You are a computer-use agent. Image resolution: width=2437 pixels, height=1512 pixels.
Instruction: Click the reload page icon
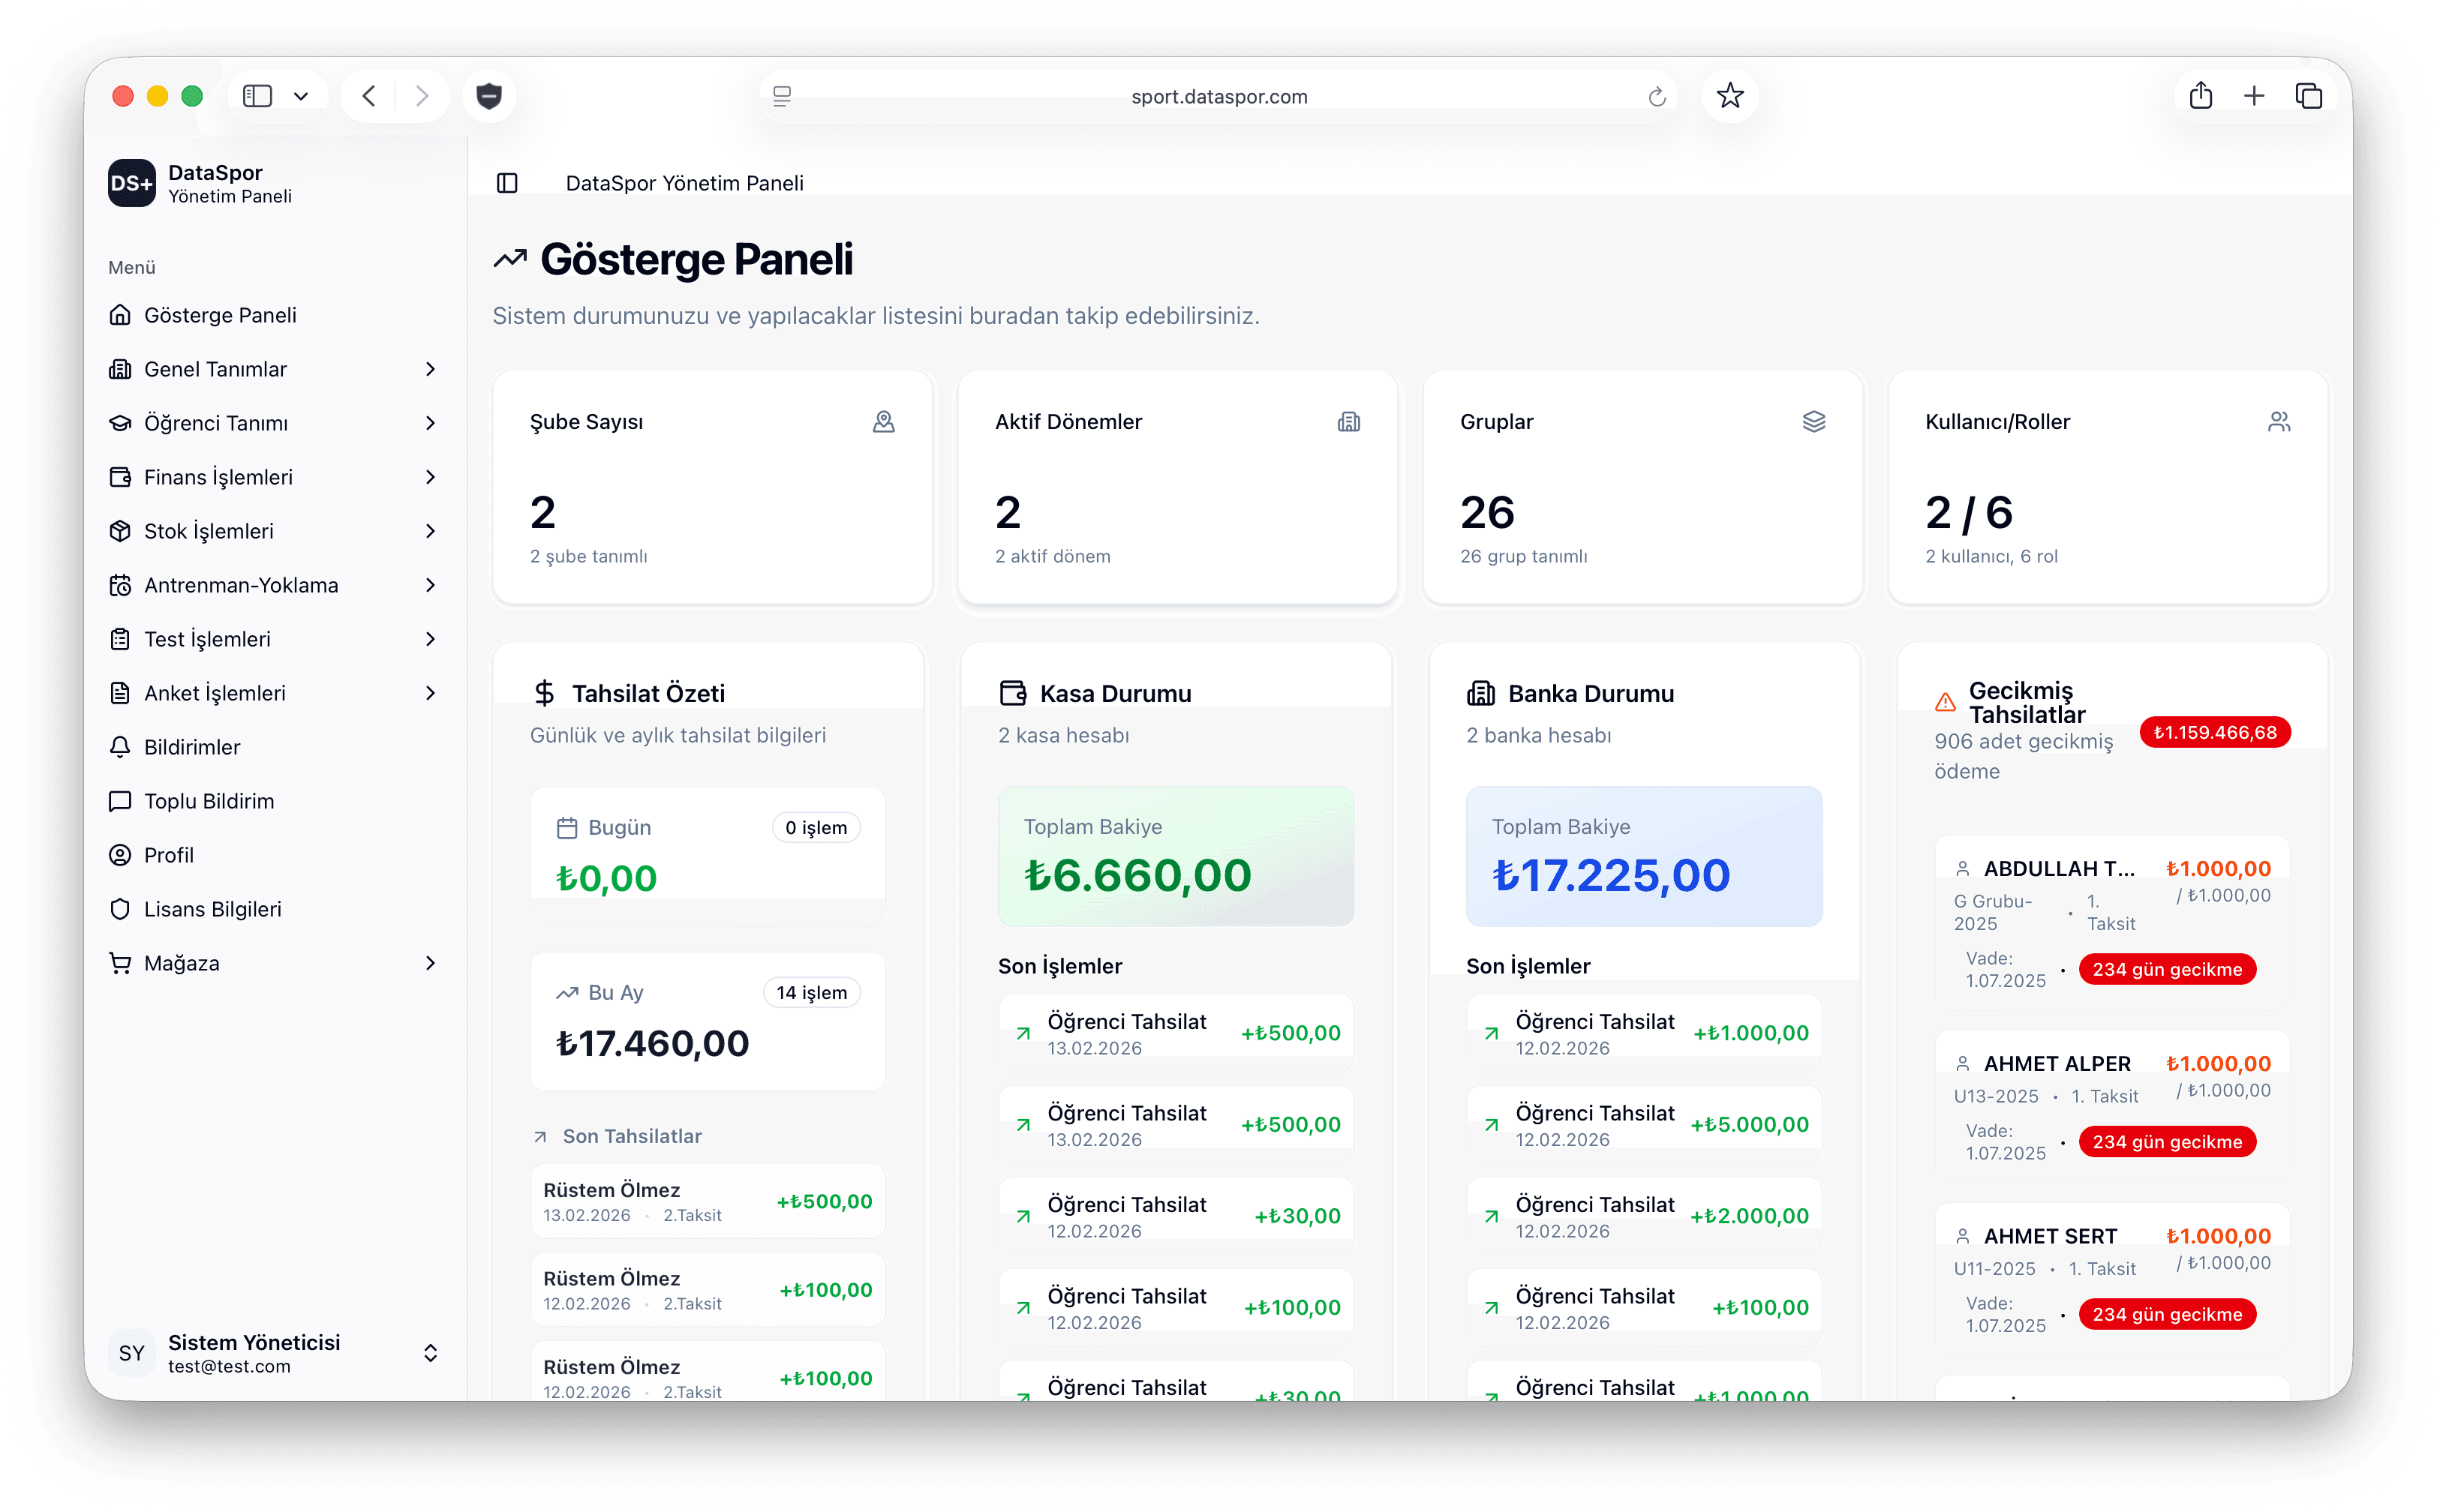1657,96
